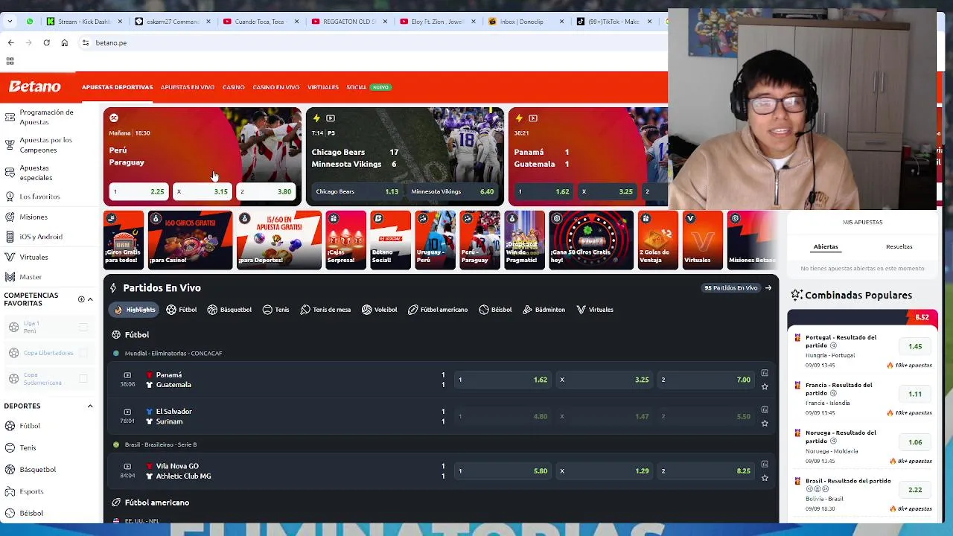Favorite the Panamá - Guatemala match star
Viewport: 953px width, 536px height.
pyautogui.click(x=765, y=386)
